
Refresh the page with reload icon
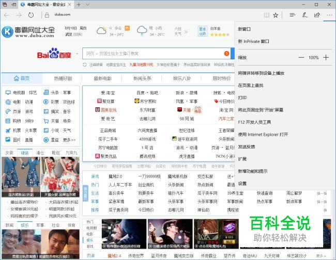click(x=31, y=15)
